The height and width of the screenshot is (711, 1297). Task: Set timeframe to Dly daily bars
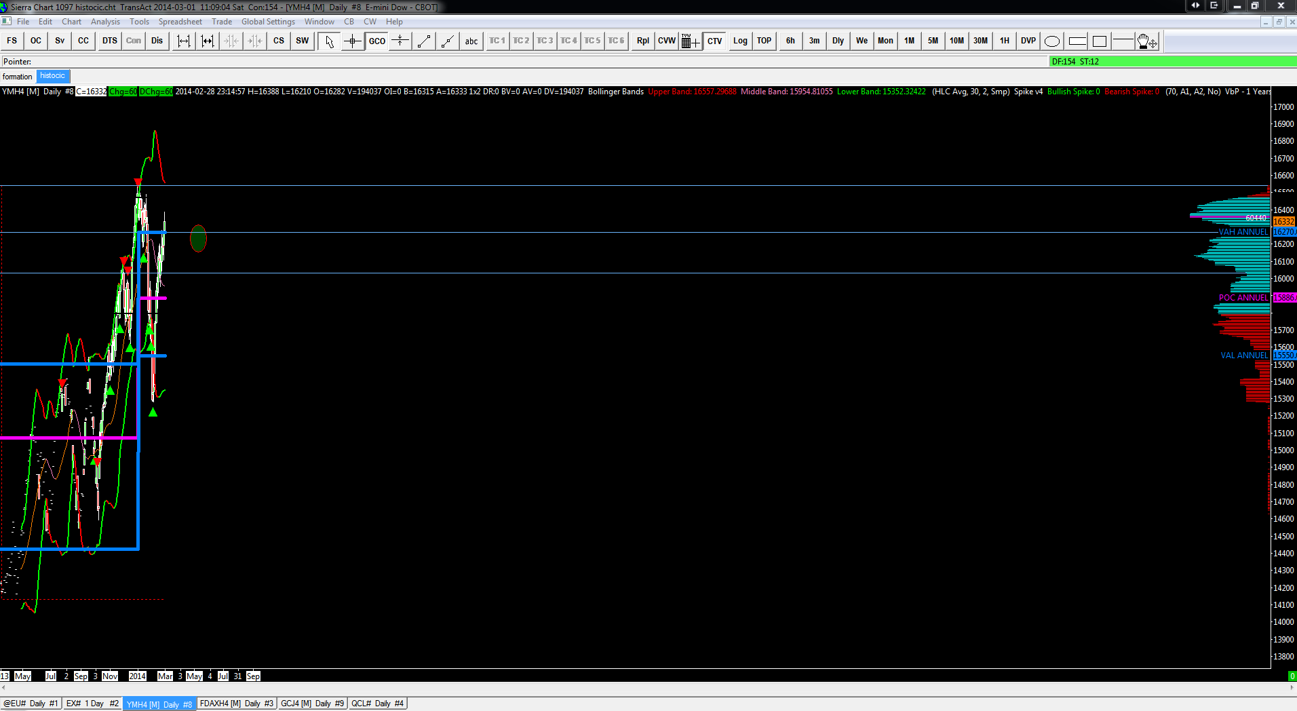coord(838,41)
